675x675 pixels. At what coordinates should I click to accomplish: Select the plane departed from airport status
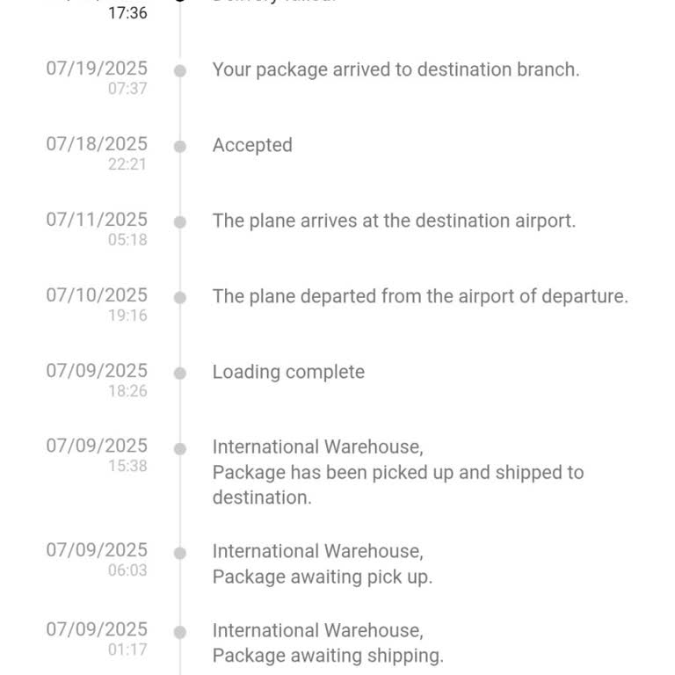coord(420,296)
